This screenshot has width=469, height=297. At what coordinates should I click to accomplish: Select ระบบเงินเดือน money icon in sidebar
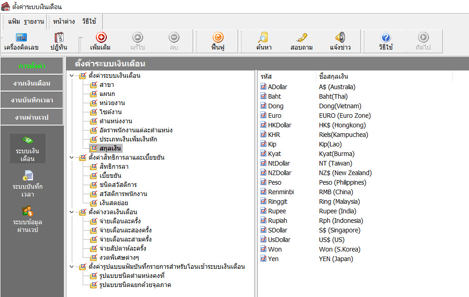(x=28, y=140)
